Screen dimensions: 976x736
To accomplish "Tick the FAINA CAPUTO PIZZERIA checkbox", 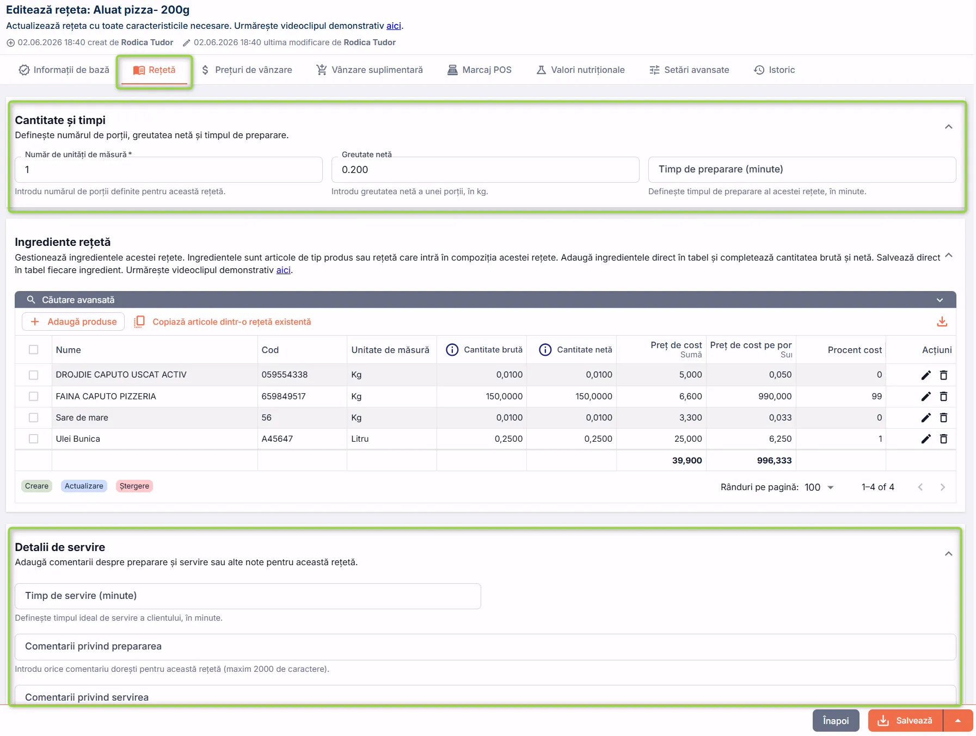I will [x=34, y=397].
